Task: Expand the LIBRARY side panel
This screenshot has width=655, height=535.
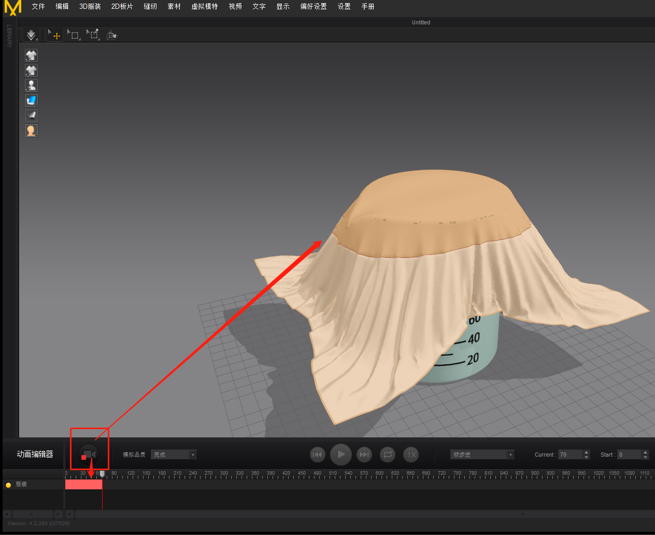Action: tap(9, 36)
